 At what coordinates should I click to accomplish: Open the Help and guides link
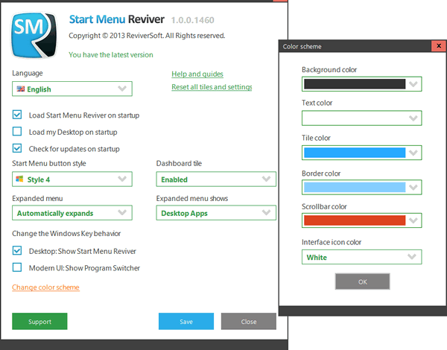tap(197, 74)
